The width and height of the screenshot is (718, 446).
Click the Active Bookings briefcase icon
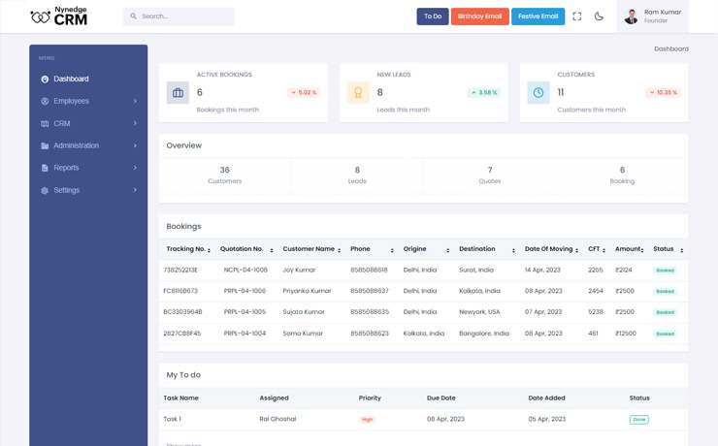coord(178,93)
